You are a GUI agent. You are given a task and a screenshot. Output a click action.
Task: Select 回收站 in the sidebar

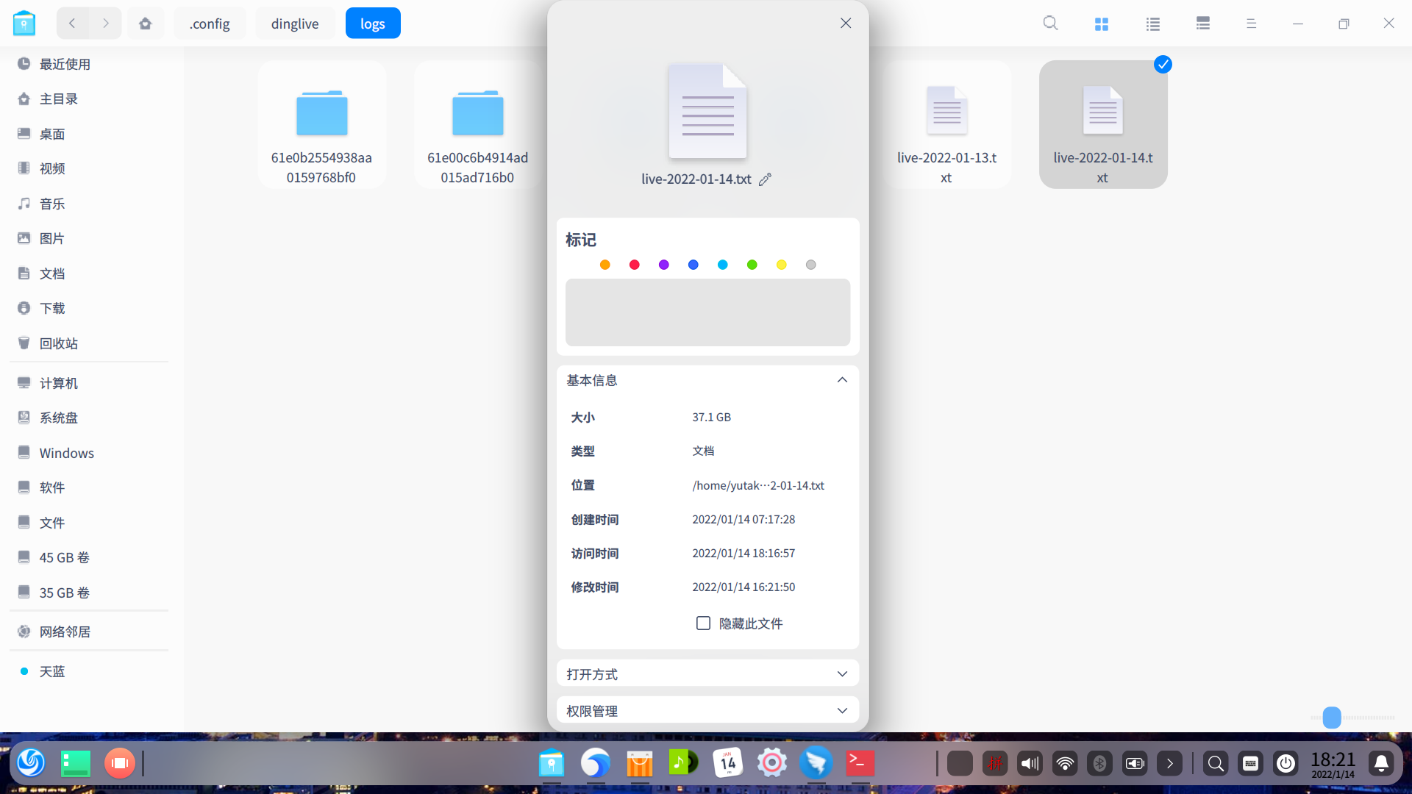[x=58, y=343]
